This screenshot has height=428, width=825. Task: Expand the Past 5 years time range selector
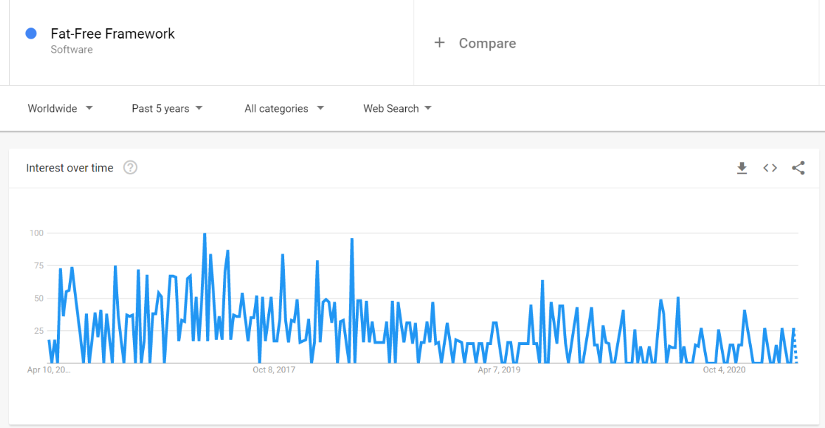click(167, 108)
